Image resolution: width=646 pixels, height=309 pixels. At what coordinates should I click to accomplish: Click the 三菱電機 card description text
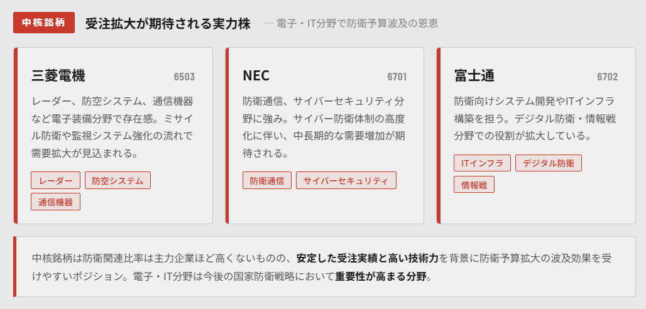point(113,127)
